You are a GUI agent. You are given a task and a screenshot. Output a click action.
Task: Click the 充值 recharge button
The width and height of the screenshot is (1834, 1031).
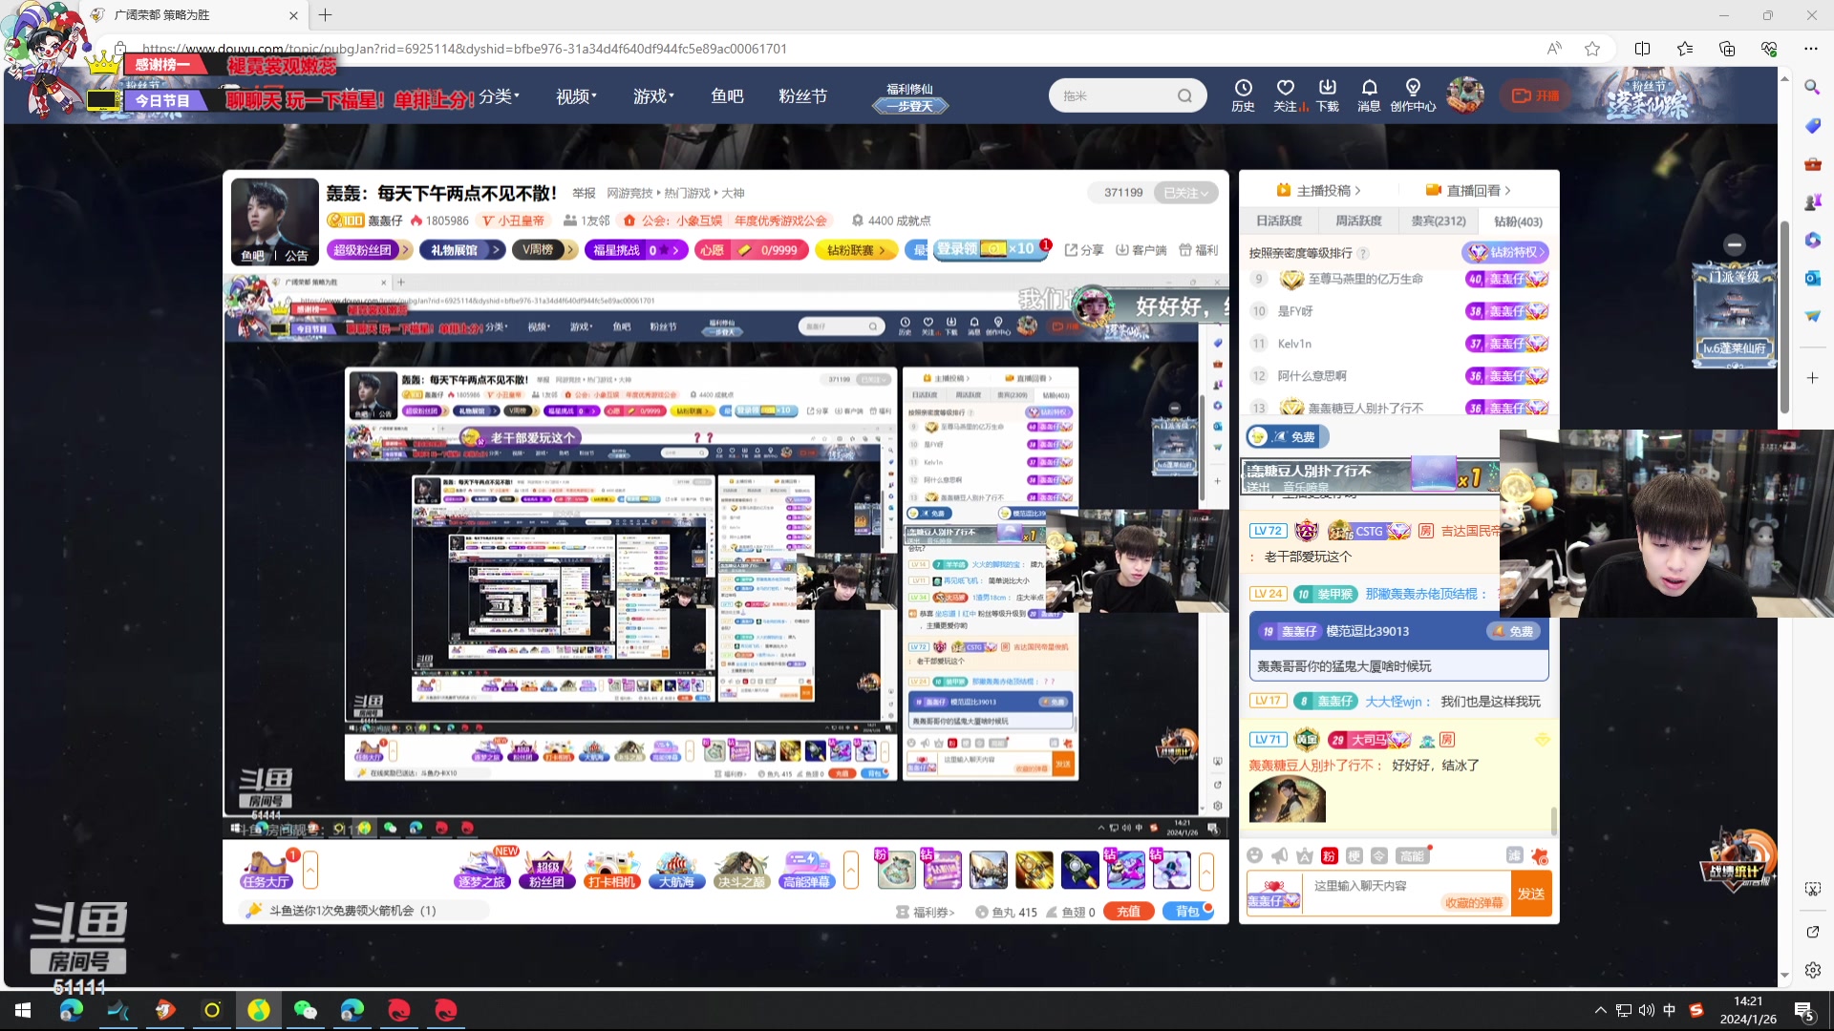click(1128, 912)
